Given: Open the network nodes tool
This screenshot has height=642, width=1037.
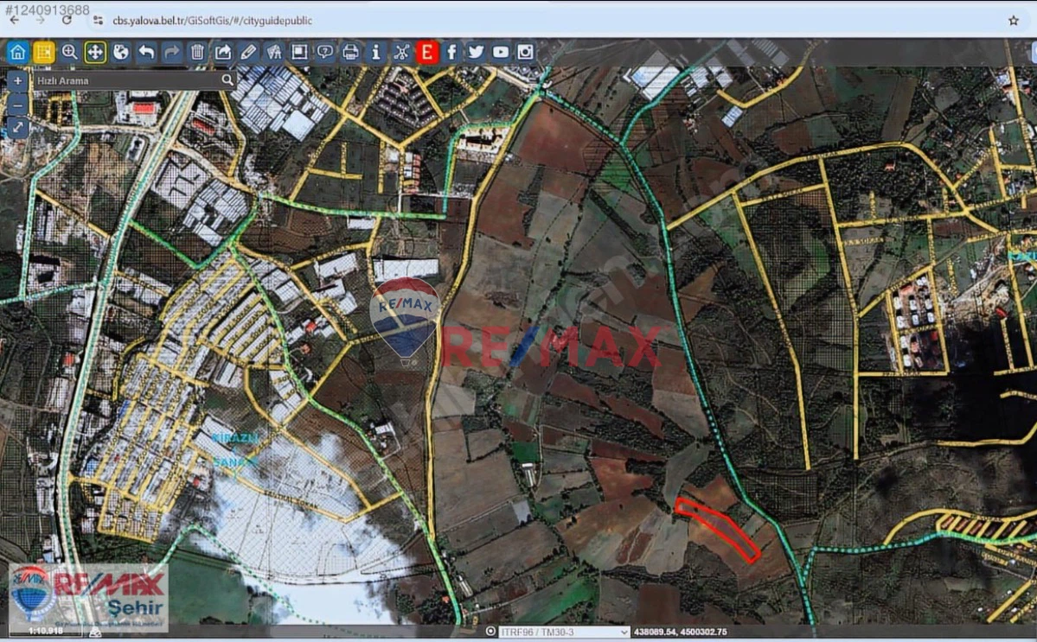Looking at the screenshot, I should coord(401,52).
